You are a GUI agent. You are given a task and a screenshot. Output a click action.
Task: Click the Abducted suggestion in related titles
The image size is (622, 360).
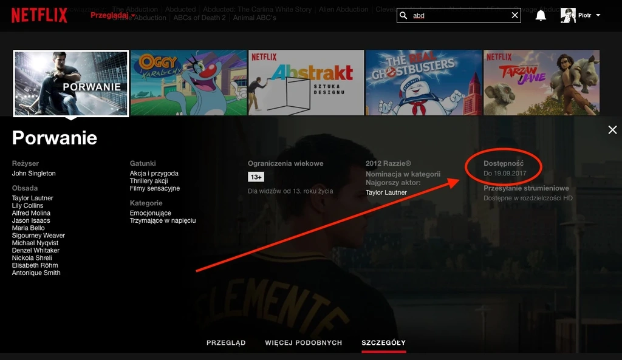click(x=180, y=9)
